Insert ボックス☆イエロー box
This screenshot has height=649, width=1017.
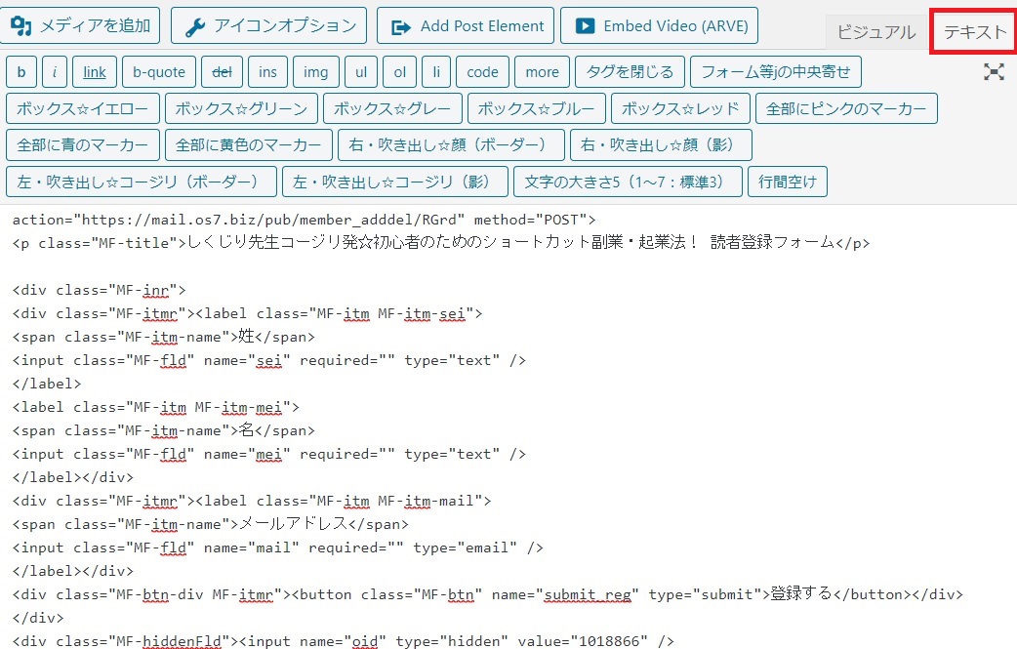(x=83, y=108)
